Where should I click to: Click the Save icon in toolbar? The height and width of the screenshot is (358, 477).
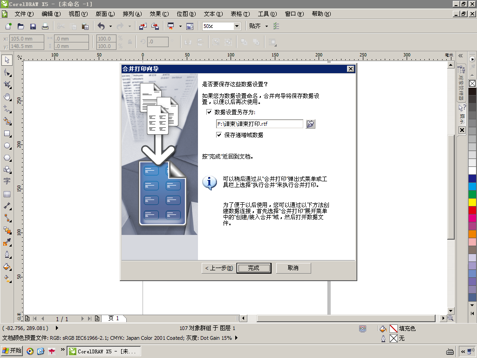click(33, 27)
